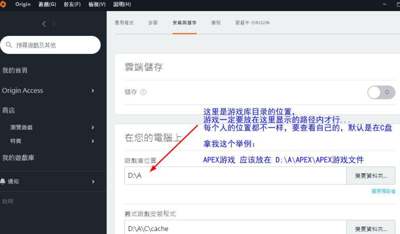Image resolution: width=400 pixels, height=234 pixels.
Task: Expand the 瀏覽遊戲 chevron
Action: [93, 127]
